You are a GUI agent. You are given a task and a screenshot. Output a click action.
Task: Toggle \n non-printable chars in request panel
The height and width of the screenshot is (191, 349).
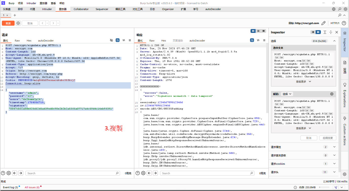click(124, 40)
